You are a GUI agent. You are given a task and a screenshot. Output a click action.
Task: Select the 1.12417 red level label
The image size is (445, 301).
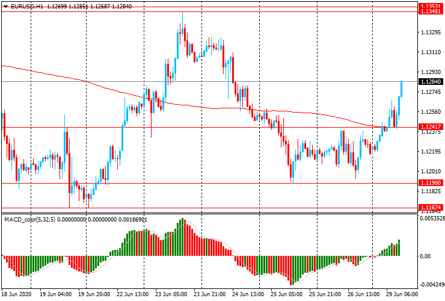(431, 127)
